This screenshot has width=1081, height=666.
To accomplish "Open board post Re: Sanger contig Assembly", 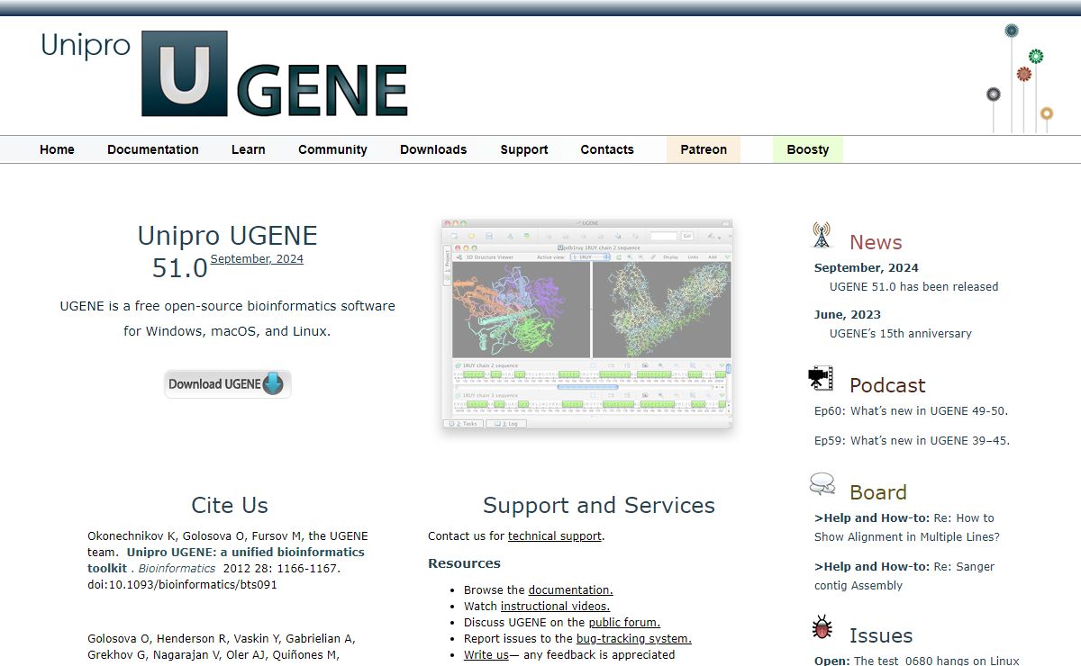I will tap(904, 576).
